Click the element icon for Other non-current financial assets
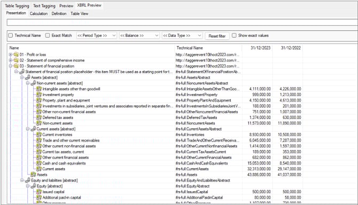The height and width of the screenshot is (205, 358). tap(39, 112)
